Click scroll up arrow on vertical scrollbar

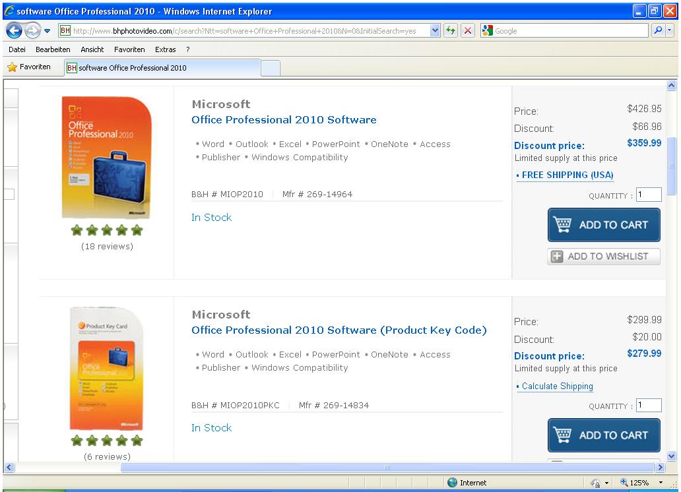coord(672,86)
